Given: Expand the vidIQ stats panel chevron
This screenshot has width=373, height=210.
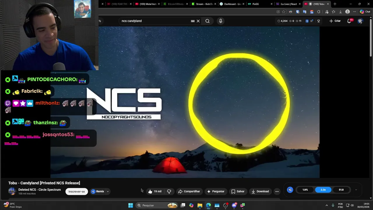Looking at the screenshot, I should (356, 190).
